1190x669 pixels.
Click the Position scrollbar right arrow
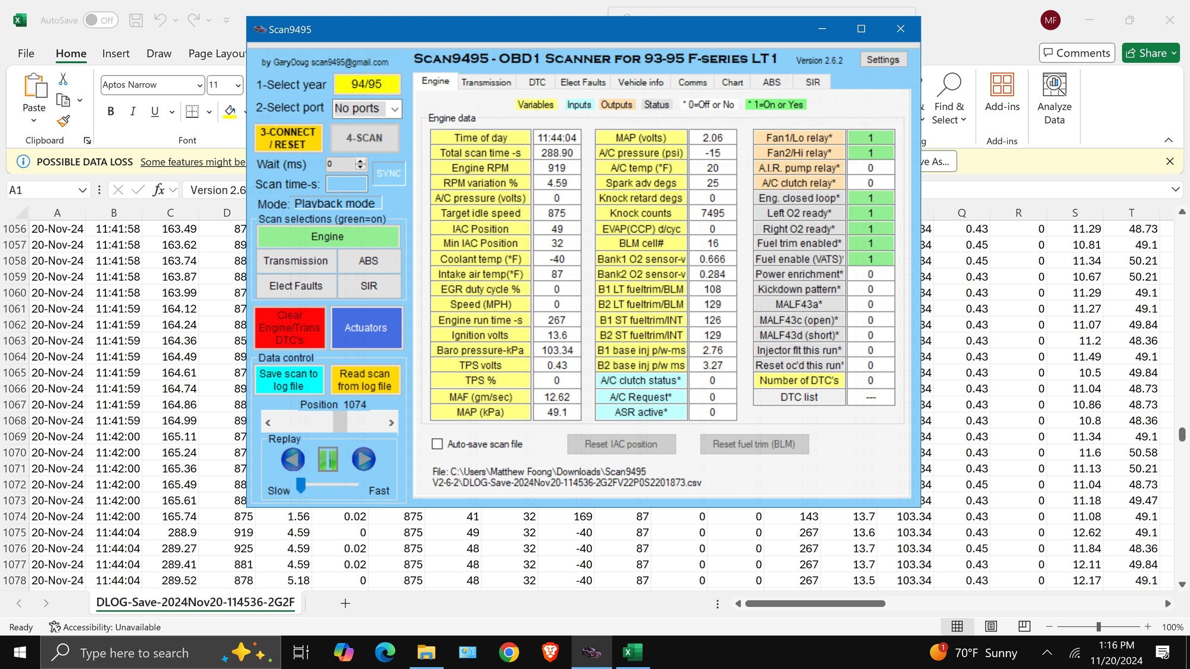[x=391, y=423]
